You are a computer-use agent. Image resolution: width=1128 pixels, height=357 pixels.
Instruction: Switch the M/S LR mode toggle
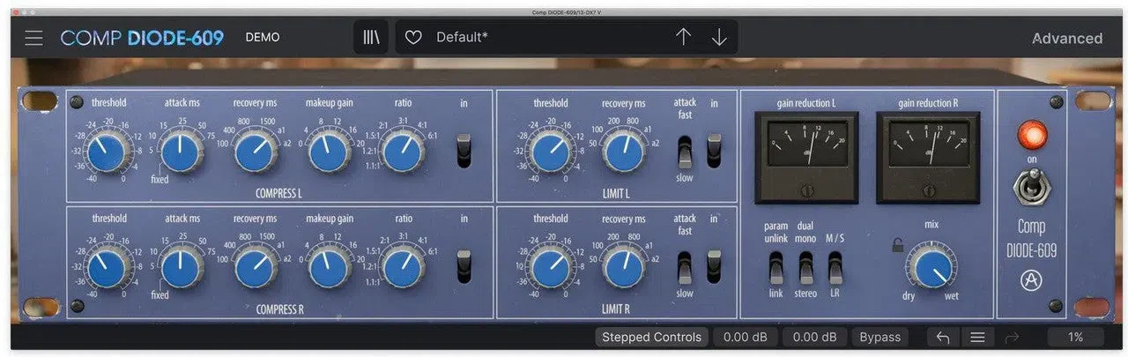click(x=835, y=268)
